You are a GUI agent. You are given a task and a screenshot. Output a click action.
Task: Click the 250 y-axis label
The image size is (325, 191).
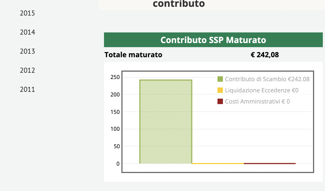coord(115,77)
